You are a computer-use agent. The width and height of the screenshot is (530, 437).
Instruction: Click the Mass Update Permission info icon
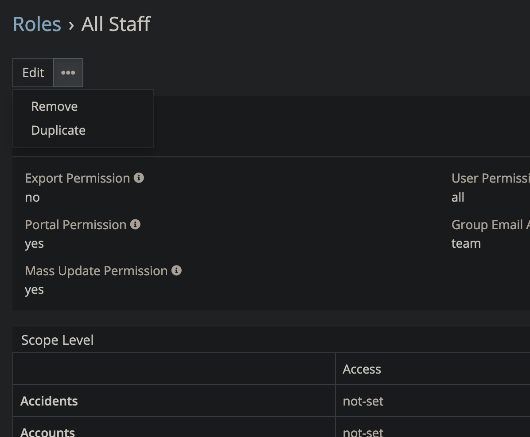tap(176, 270)
